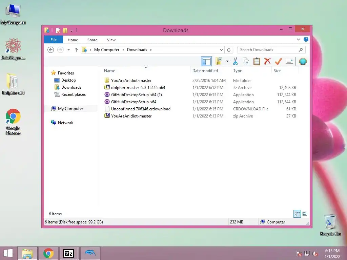The width and height of the screenshot is (347, 260).
Task: Click the blue Help question mark icon
Action: click(306, 39)
